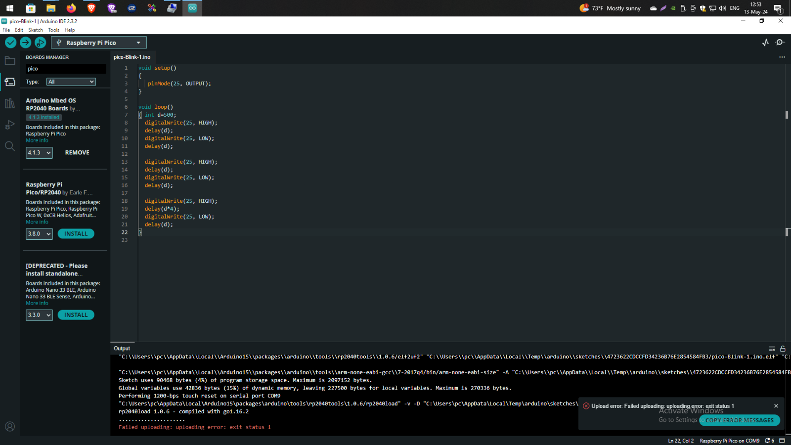Clear the Output panel with the lines icon
Image resolution: width=791 pixels, height=445 pixels.
tap(772, 349)
